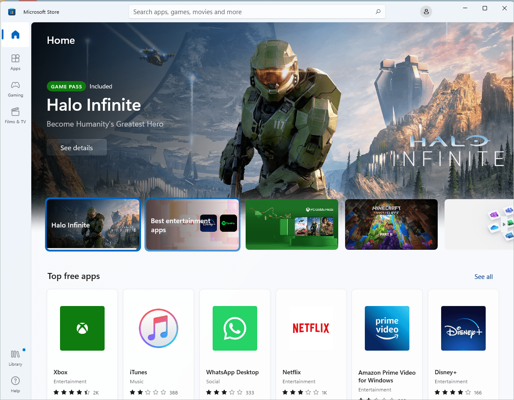
Task: Select the PC Game Pass carousel card
Action: click(292, 224)
